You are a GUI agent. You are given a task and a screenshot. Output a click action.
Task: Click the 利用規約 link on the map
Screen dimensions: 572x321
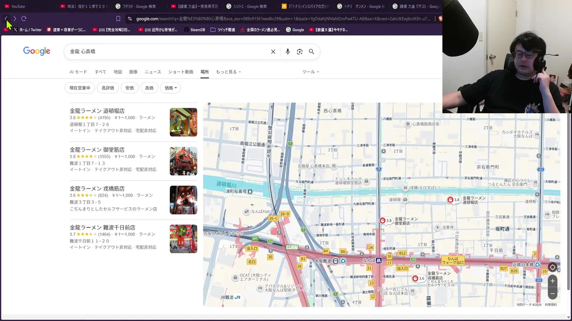point(551,305)
